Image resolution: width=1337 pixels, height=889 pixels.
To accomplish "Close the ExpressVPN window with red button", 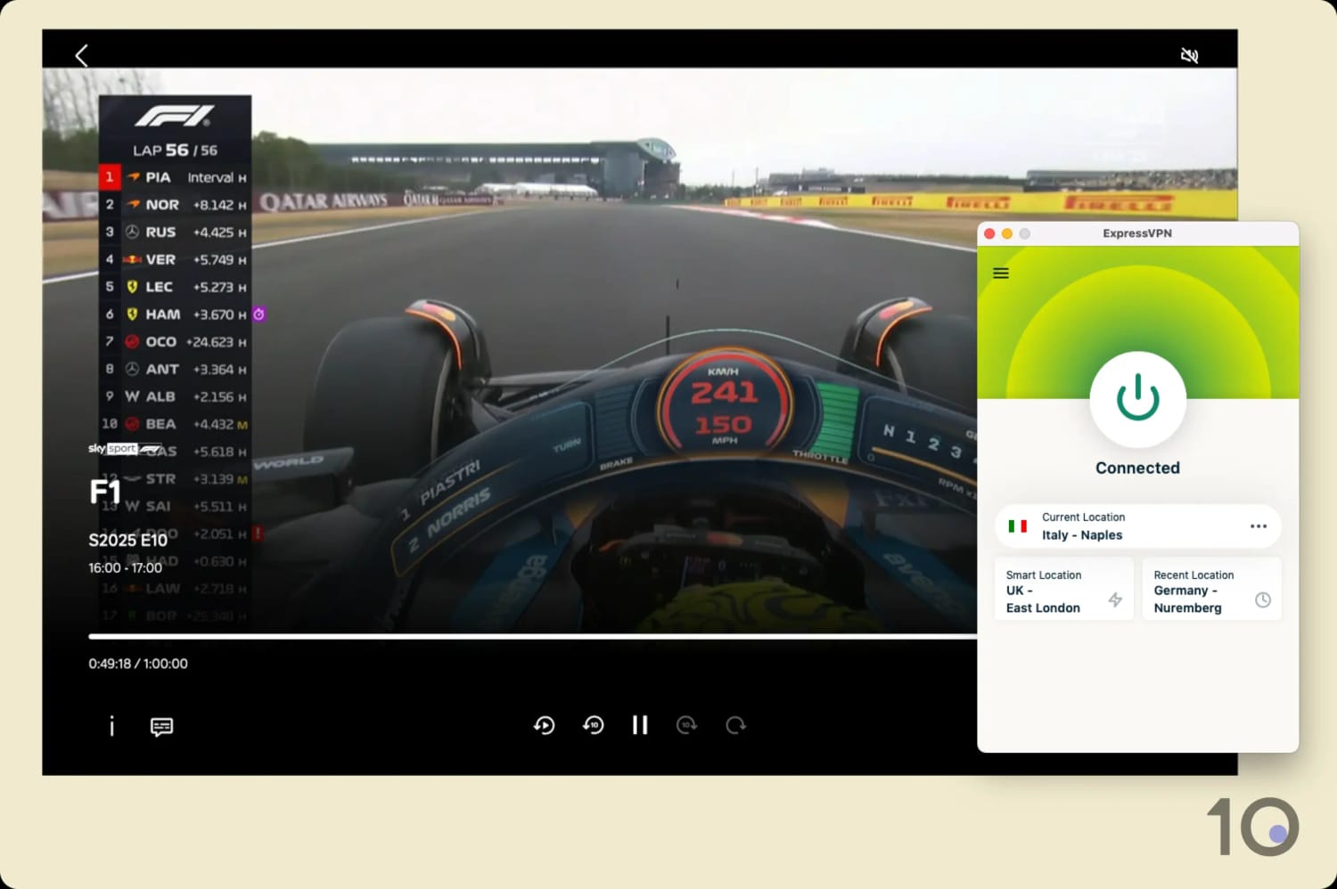I will click(989, 233).
